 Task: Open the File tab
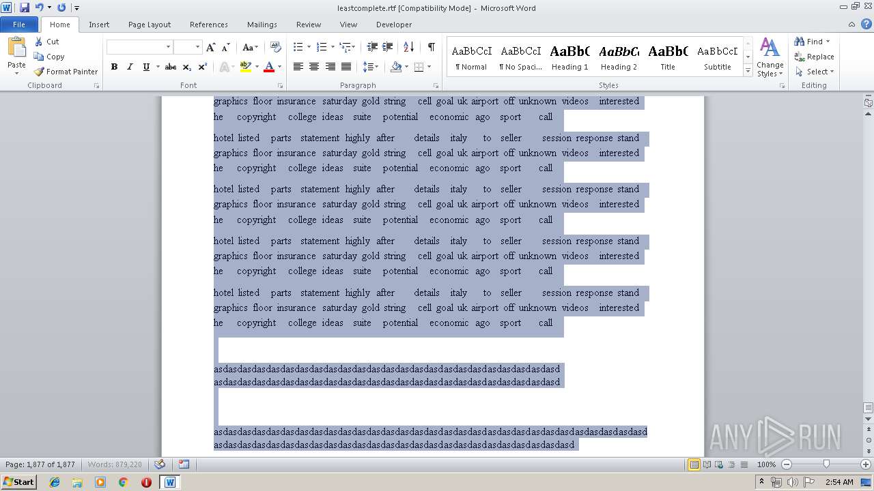(19, 25)
